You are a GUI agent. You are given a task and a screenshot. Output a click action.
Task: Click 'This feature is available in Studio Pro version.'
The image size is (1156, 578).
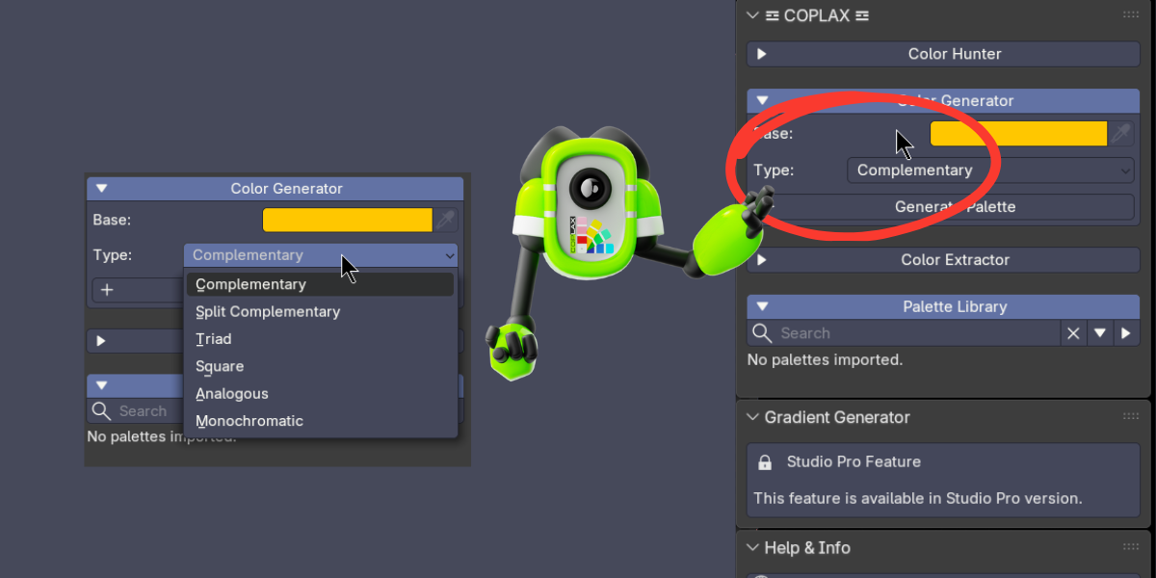click(x=918, y=499)
